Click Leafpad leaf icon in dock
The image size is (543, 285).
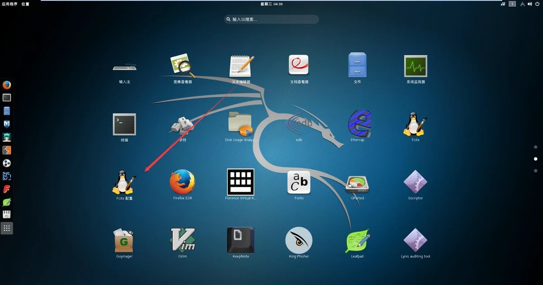tap(6, 202)
